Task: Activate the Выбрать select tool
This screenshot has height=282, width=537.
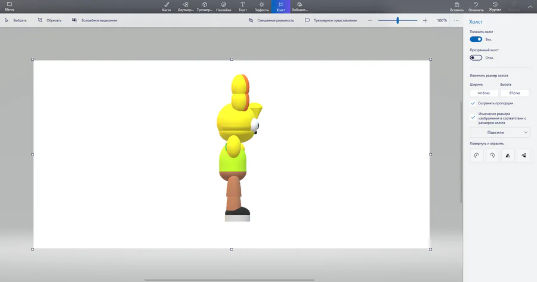Action: [16, 20]
